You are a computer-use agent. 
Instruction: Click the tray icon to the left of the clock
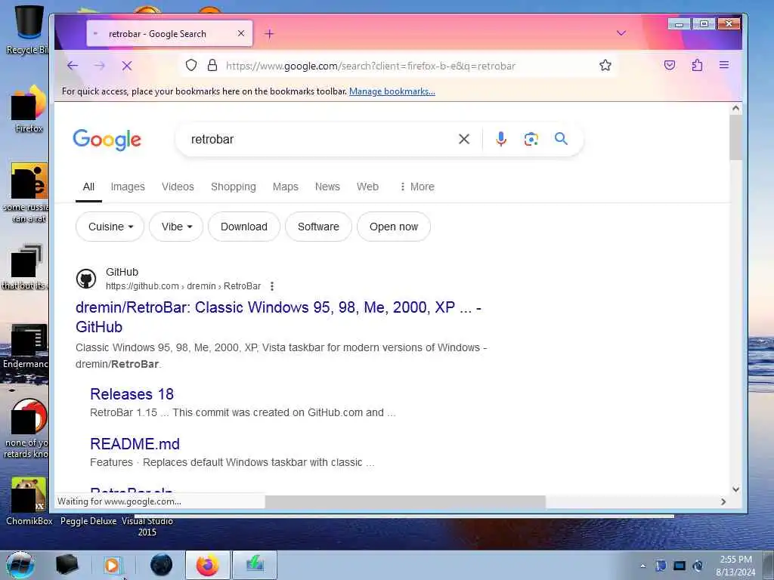click(x=698, y=566)
